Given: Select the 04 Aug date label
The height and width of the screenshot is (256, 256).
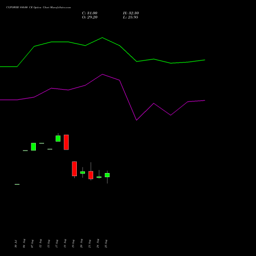Looking at the screenshot, I should tap(24, 243).
